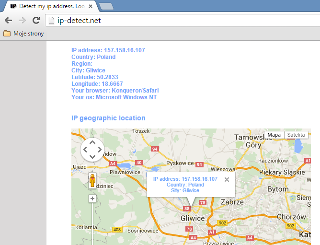Click the Piekary Śląskie map label
Viewport: 320px width, 245px height.
point(282,172)
